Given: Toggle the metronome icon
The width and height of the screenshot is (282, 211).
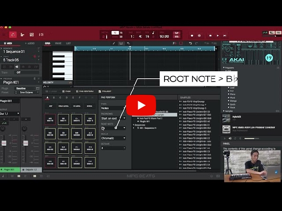Looking at the screenshot, I should pyautogui.click(x=104, y=37).
